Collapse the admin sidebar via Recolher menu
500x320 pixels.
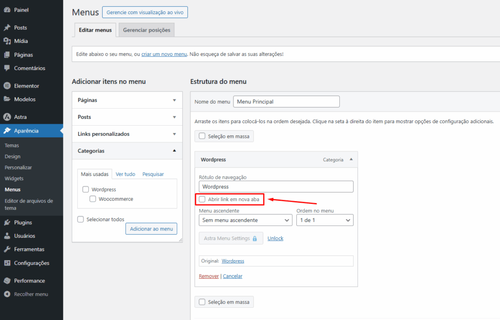coord(30,294)
